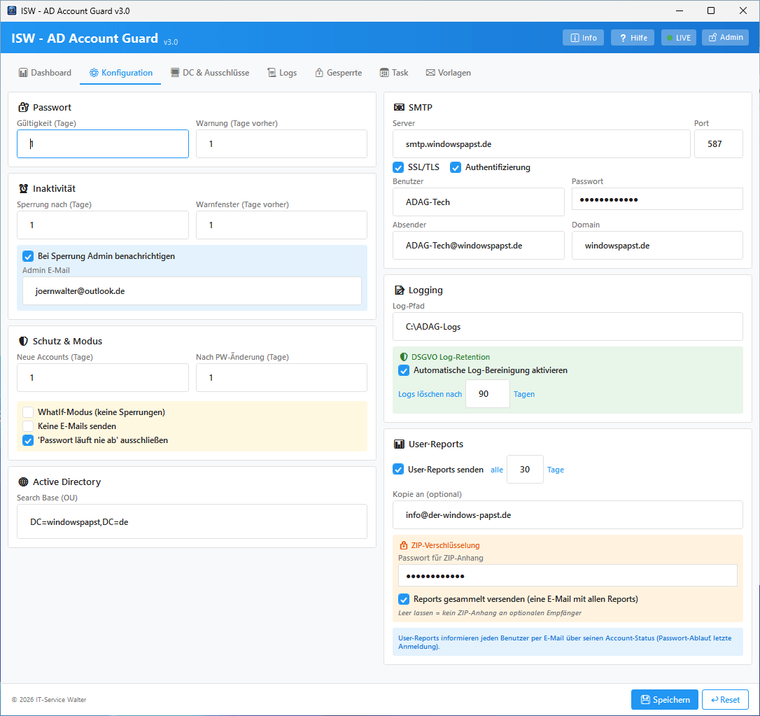The image size is (760, 716).
Task: Disable the SSL/TLS checkbox
Action: pos(399,167)
